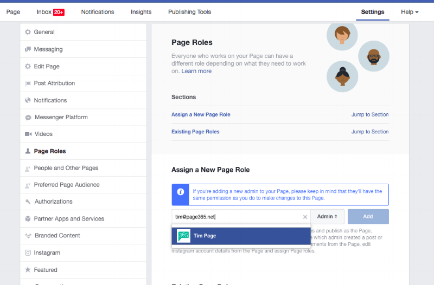
Task: Open the Page tab
Action: (13, 12)
